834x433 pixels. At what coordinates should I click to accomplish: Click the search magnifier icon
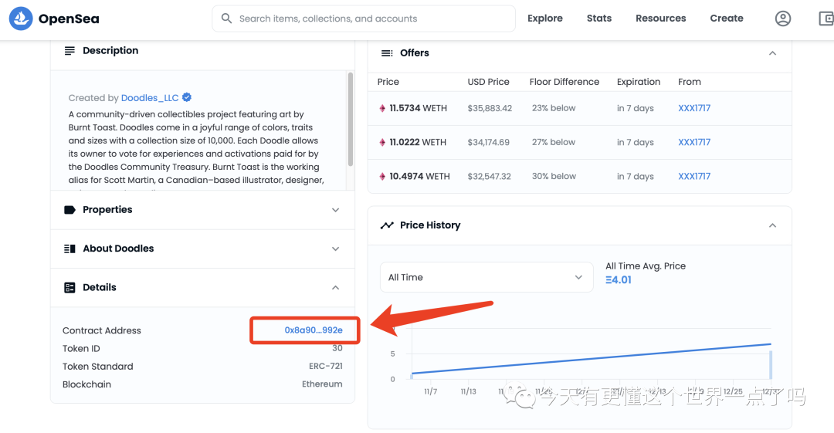226,19
